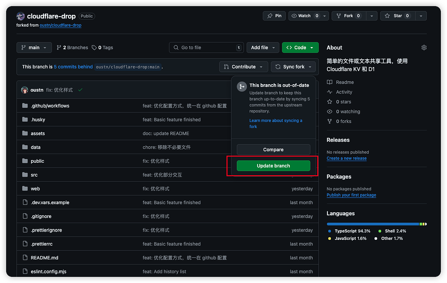The height and width of the screenshot is (283, 447).
Task: Open commit 'feat: Add history list'
Action: click(165, 271)
